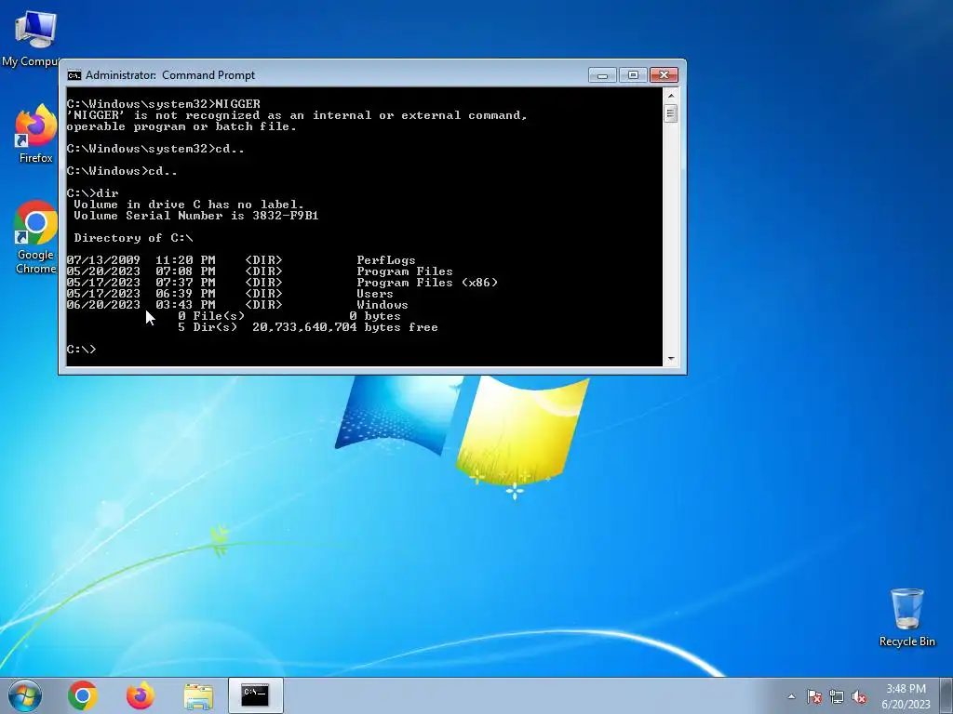Click Command Prompt title bar system icon
Screen dimensions: 953x714
click(74, 75)
